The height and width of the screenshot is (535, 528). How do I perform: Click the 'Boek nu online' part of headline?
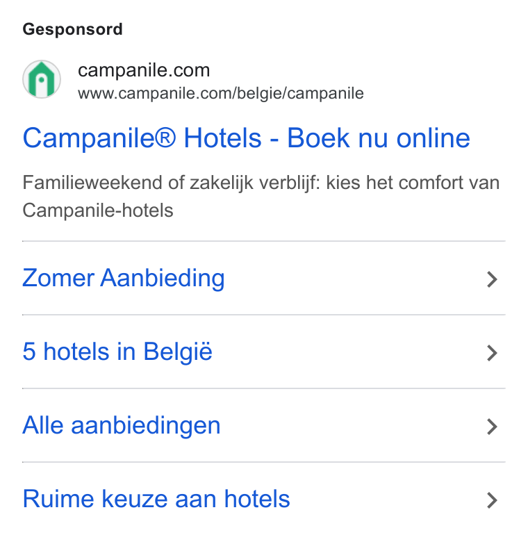tap(379, 138)
